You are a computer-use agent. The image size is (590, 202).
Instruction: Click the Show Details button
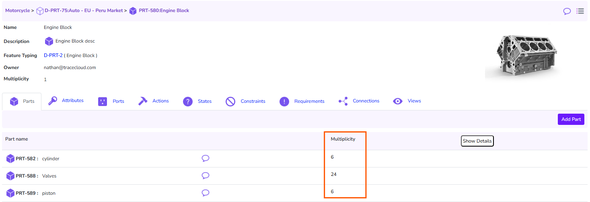pyautogui.click(x=477, y=141)
